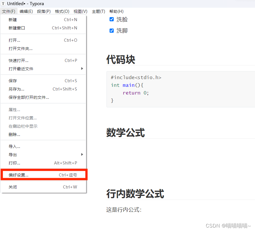Screen dimensions: 255x231
Task: Select 删除... menu entry
Action: 43,134
